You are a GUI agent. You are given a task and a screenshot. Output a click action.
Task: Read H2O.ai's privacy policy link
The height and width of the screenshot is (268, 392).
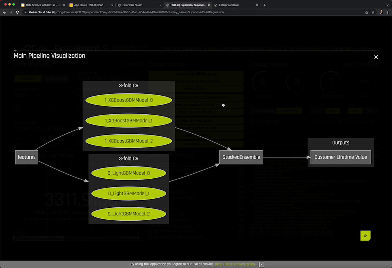pos(235,264)
